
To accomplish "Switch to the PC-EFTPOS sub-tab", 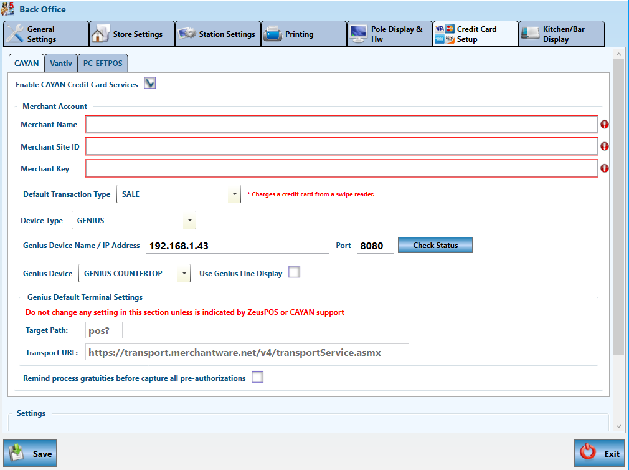I will (x=103, y=63).
